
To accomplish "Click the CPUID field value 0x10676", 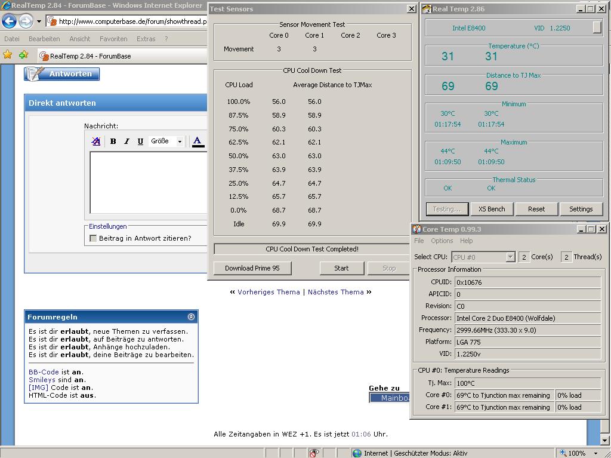I will [x=527, y=282].
